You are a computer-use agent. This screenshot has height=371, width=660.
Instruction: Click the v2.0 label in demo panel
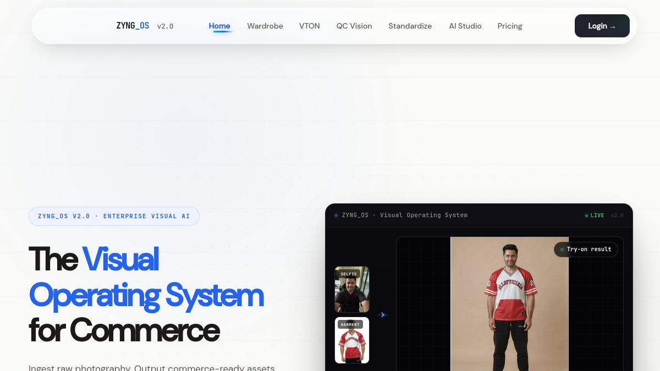tap(617, 215)
